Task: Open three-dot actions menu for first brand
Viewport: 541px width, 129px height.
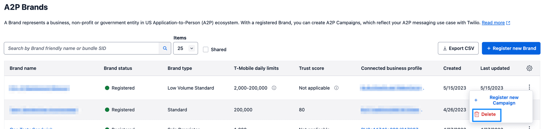Action: (x=529, y=87)
